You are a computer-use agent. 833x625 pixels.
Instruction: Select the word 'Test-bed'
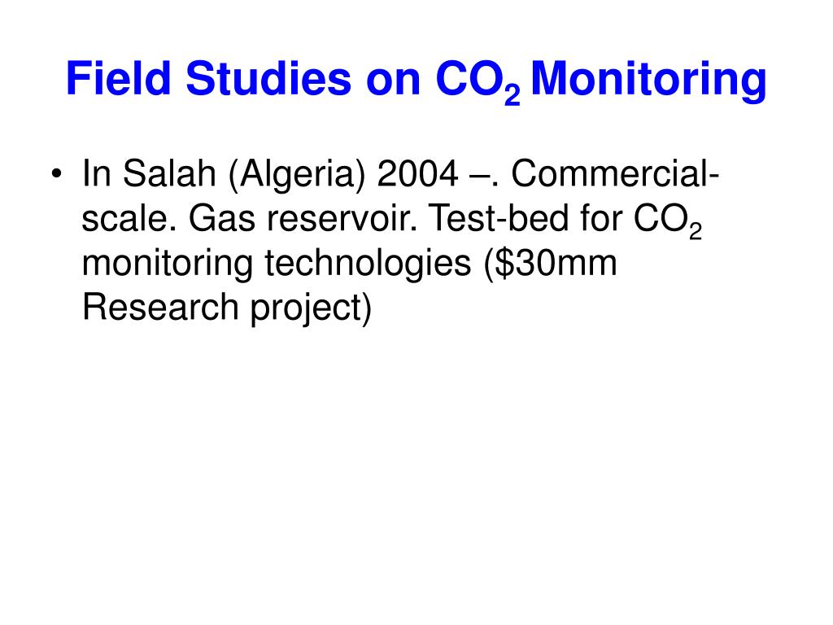pos(499,218)
